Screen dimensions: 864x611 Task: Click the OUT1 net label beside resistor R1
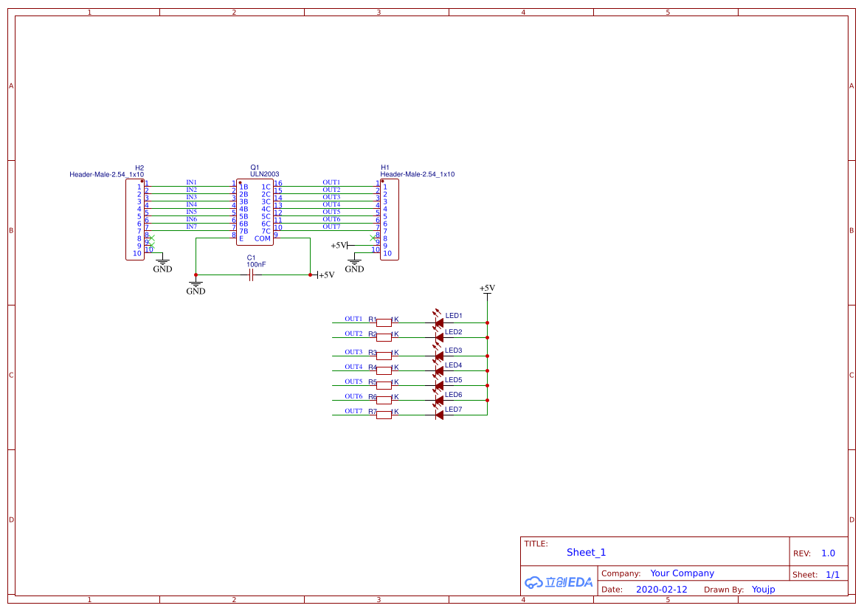click(353, 319)
